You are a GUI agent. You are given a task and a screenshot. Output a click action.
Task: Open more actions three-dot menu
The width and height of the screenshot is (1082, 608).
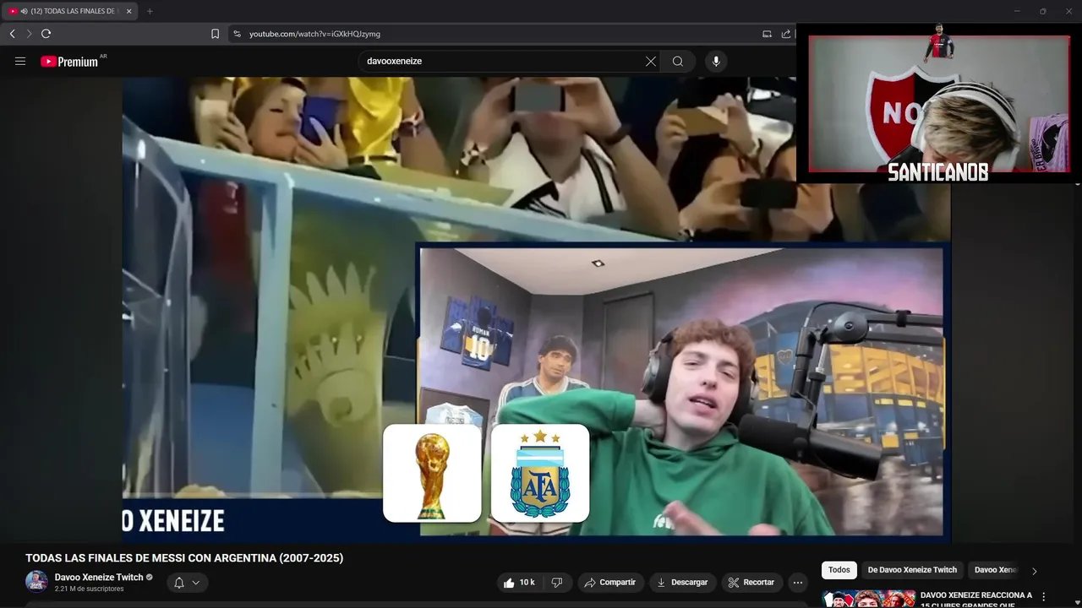coord(798,583)
